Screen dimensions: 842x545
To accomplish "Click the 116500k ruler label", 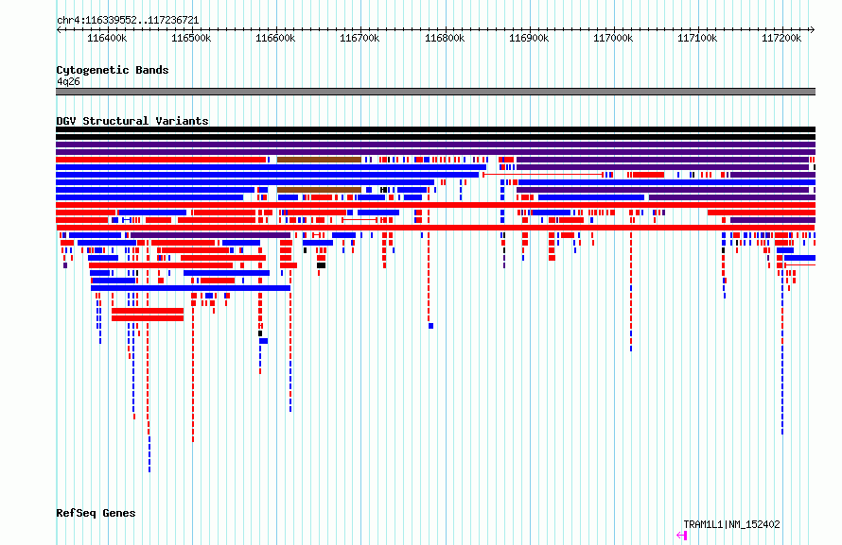I will pos(191,38).
